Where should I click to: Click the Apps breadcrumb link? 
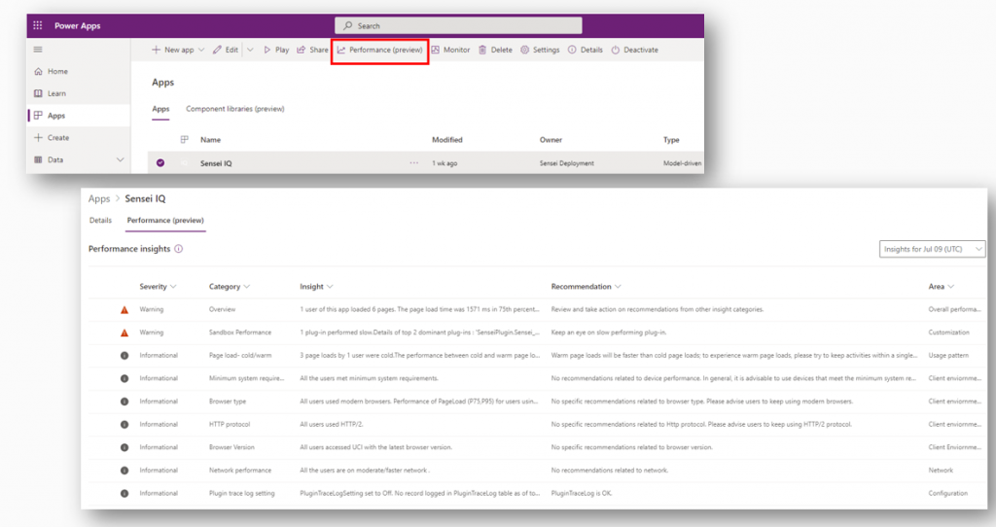[x=99, y=198]
